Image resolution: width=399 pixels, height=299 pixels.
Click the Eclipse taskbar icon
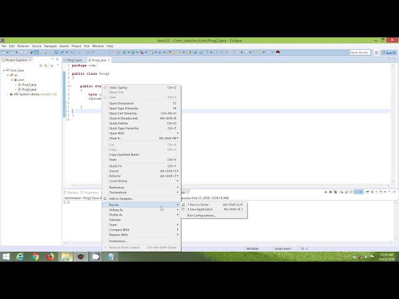pos(80,257)
